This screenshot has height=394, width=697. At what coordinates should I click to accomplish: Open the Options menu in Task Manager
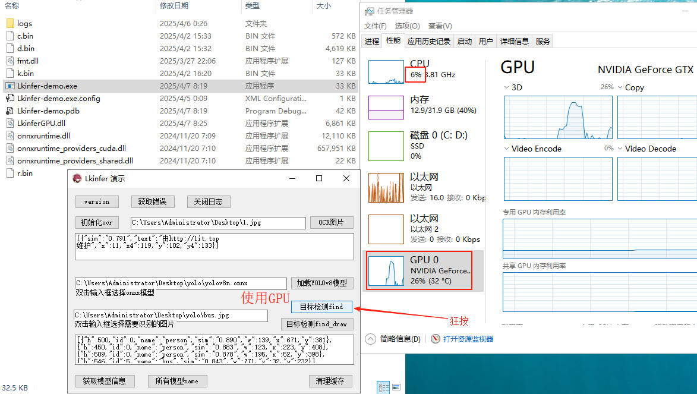tap(407, 26)
